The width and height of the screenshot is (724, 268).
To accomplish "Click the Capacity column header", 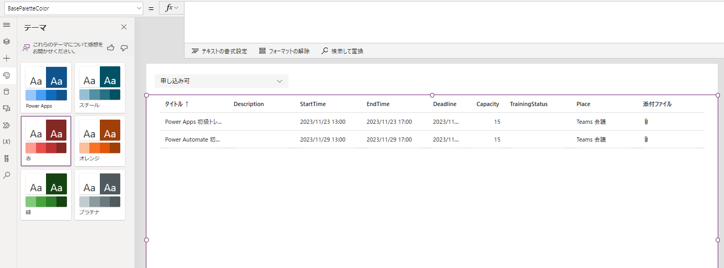I will tap(488, 104).
